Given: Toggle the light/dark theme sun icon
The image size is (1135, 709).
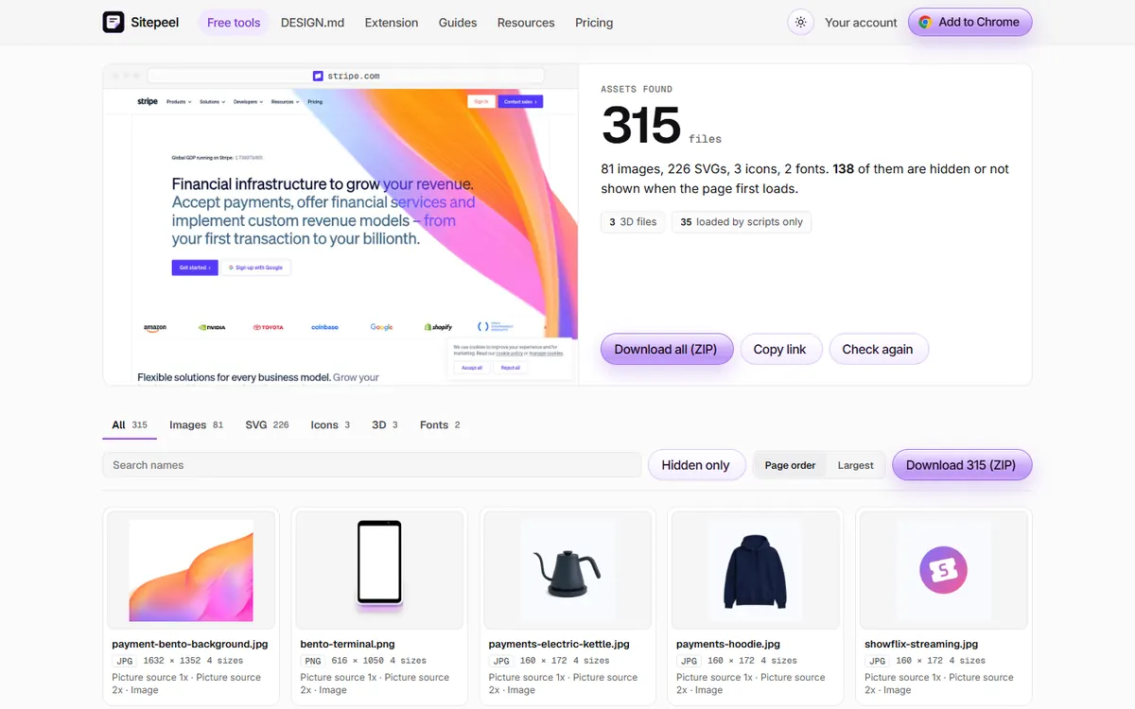Looking at the screenshot, I should 801,23.
